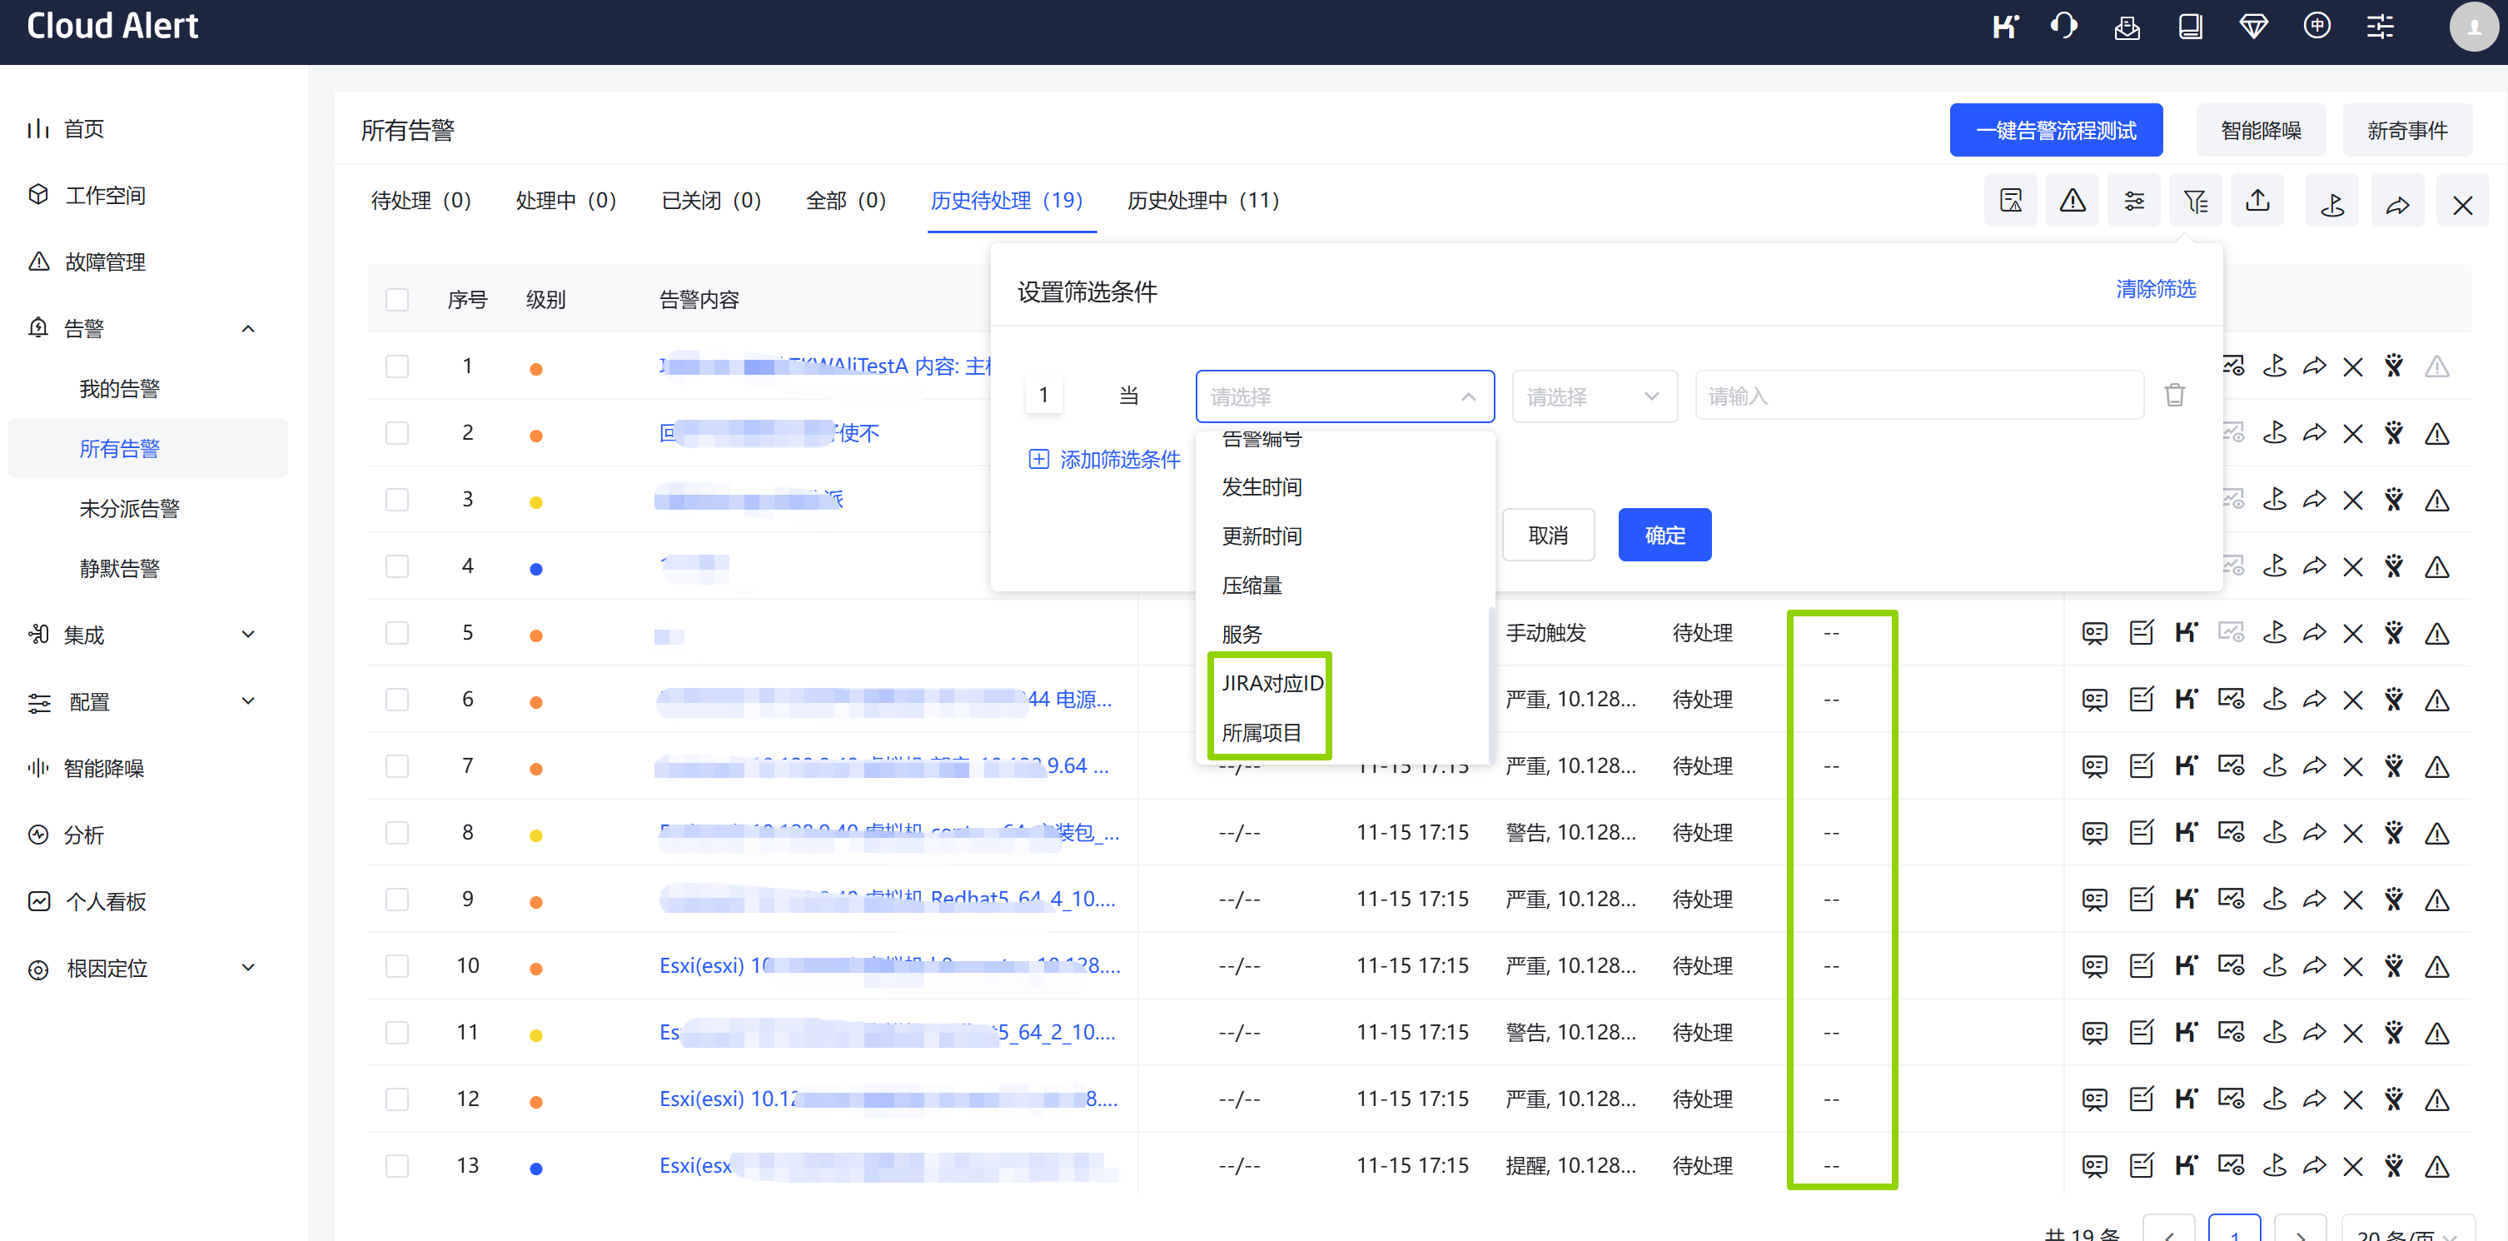Click the 请输入 filter value input
The height and width of the screenshot is (1241, 2508).
(1918, 396)
